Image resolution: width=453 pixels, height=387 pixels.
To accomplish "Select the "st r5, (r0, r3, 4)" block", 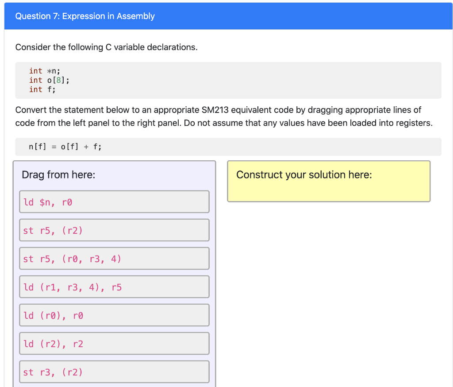I will click(114, 258).
